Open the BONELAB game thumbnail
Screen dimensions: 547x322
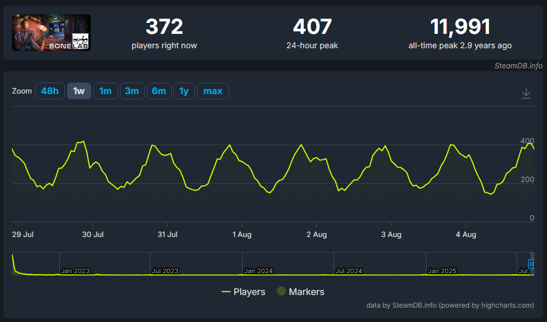[52, 33]
